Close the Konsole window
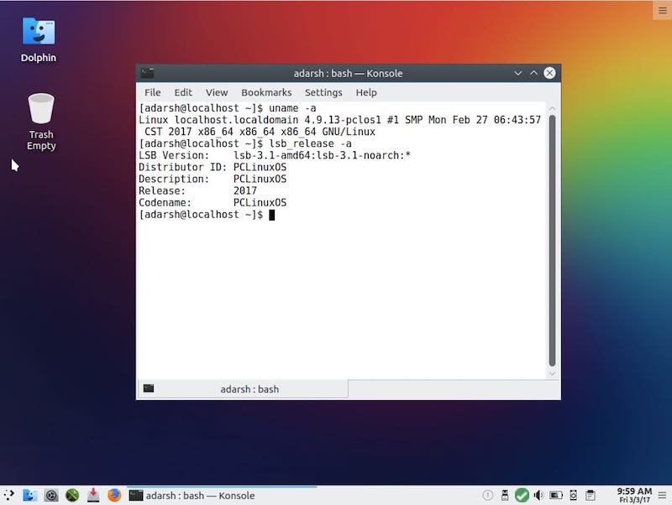 [549, 73]
